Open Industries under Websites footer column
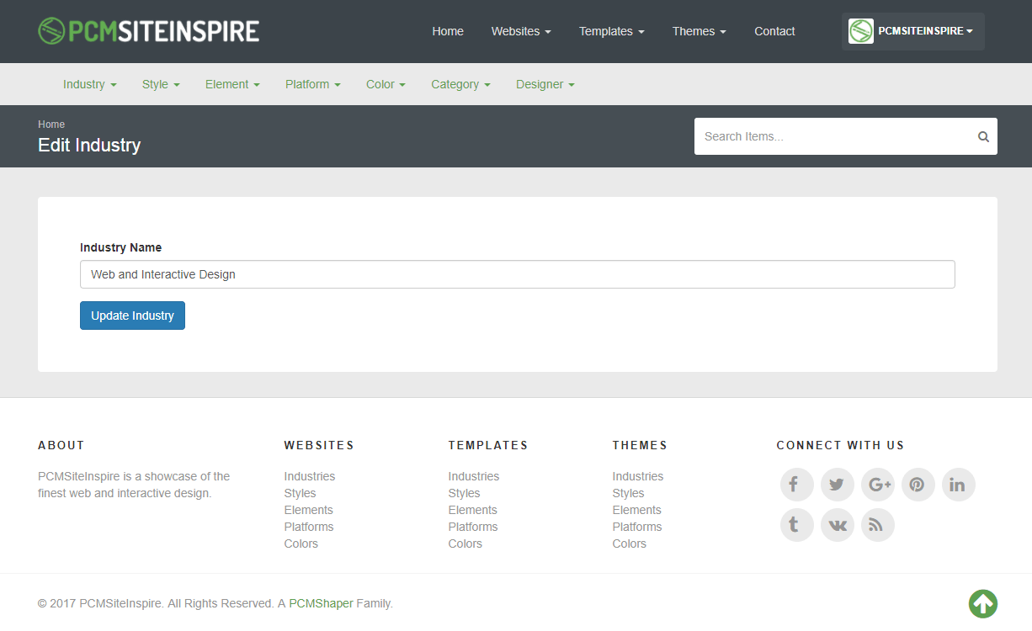The image size is (1032, 631). (310, 476)
